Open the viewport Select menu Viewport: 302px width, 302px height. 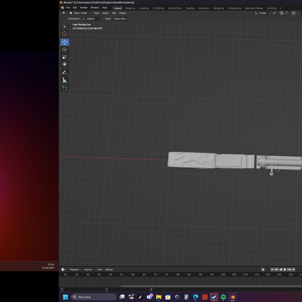tap(105, 13)
